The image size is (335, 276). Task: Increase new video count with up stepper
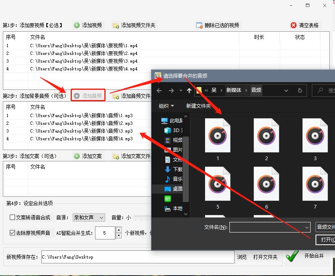pos(119,230)
